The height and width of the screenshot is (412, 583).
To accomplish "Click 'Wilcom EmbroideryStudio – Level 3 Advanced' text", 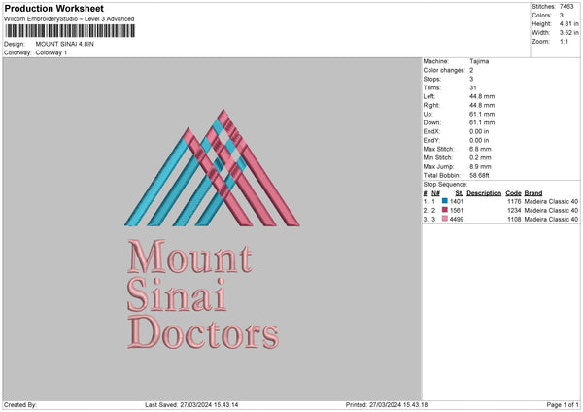I will pyautogui.click(x=69, y=19).
